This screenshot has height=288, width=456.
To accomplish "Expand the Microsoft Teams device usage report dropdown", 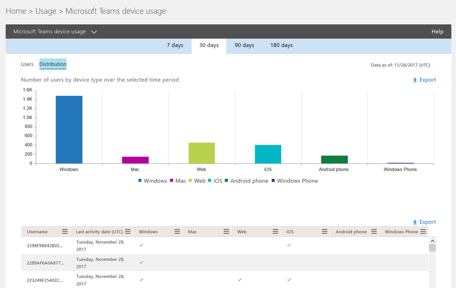I will (x=94, y=31).
